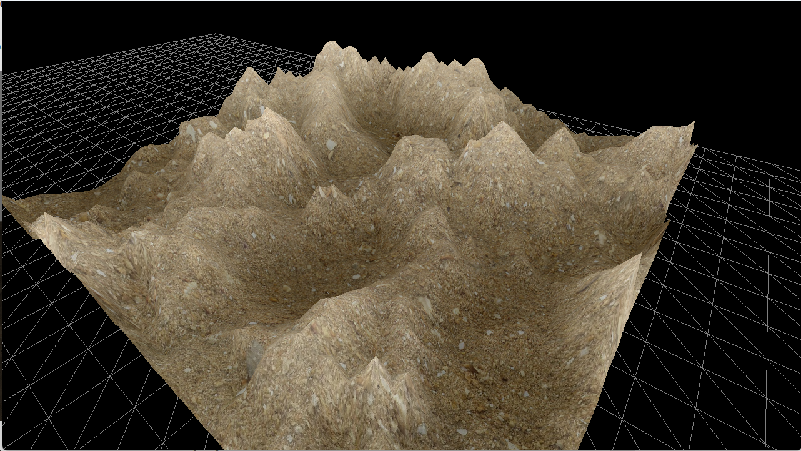Select the tallest peak at the terrain's back
The height and width of the screenshot is (451, 801).
[330, 45]
